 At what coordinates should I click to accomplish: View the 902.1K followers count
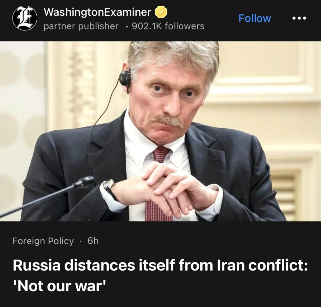(168, 26)
